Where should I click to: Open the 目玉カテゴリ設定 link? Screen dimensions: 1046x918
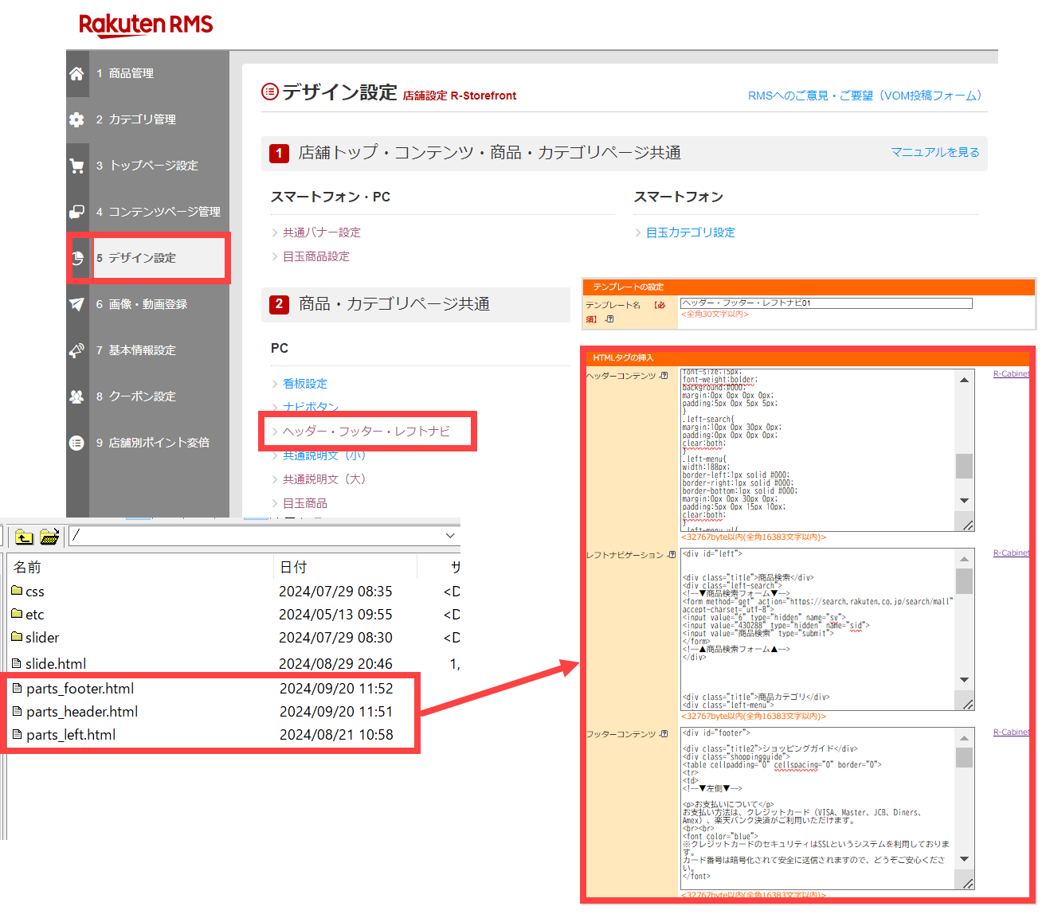coord(691,232)
